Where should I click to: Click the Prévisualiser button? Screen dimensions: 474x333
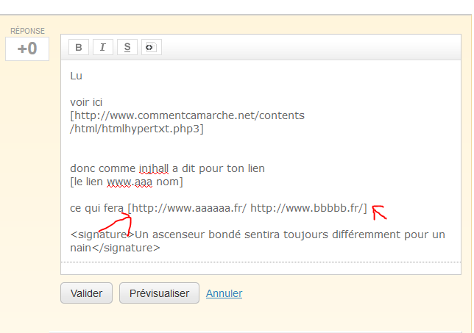pyautogui.click(x=159, y=293)
